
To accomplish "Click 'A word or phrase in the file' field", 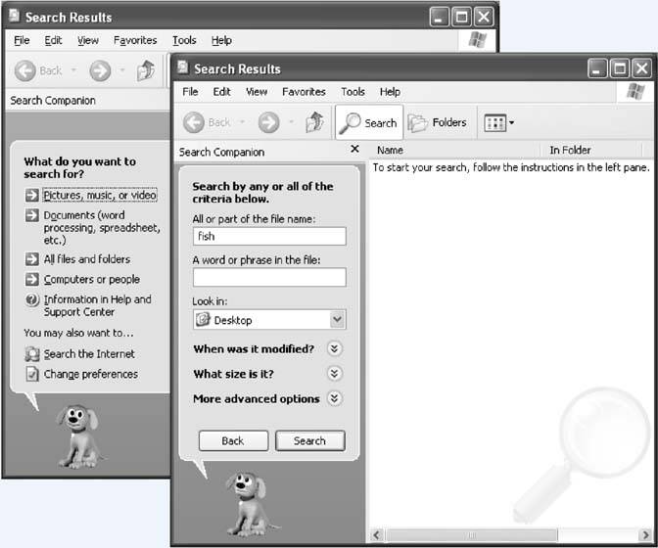I will tap(269, 277).
